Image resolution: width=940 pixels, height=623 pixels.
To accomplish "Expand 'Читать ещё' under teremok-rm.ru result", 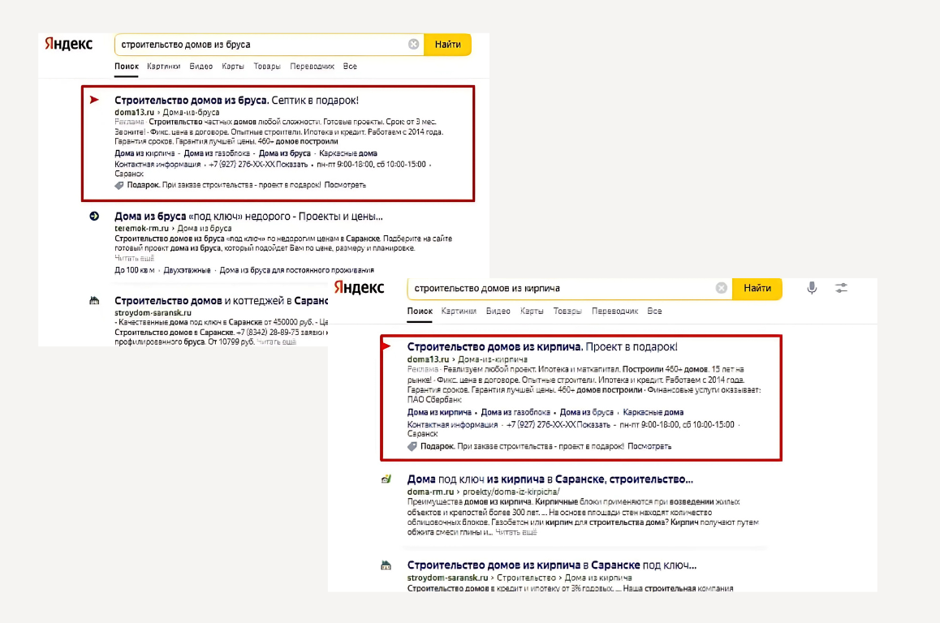I will point(134,258).
